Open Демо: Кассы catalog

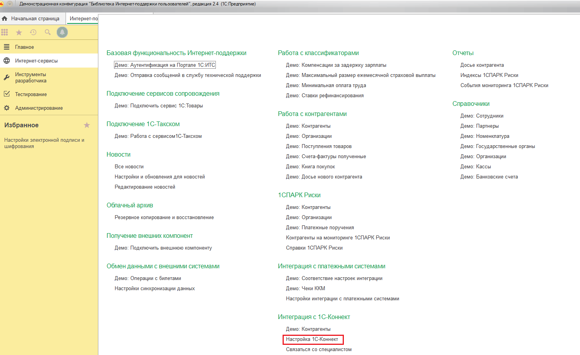tap(476, 166)
